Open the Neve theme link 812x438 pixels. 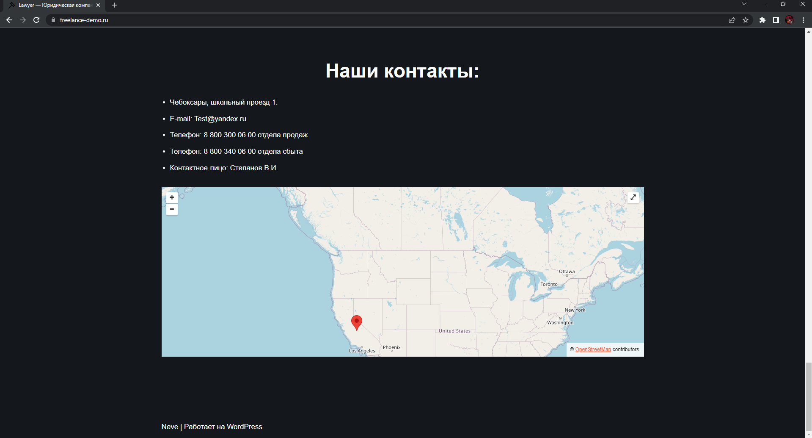coord(170,427)
